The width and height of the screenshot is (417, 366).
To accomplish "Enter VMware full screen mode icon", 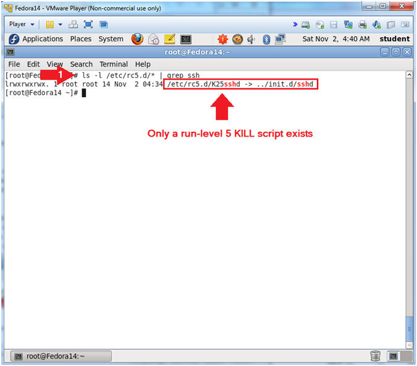I will tap(88, 25).
